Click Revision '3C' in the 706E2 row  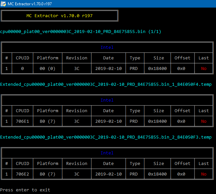click(x=77, y=174)
